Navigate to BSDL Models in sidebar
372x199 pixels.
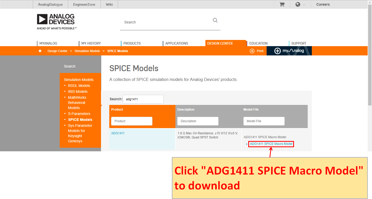(79, 85)
